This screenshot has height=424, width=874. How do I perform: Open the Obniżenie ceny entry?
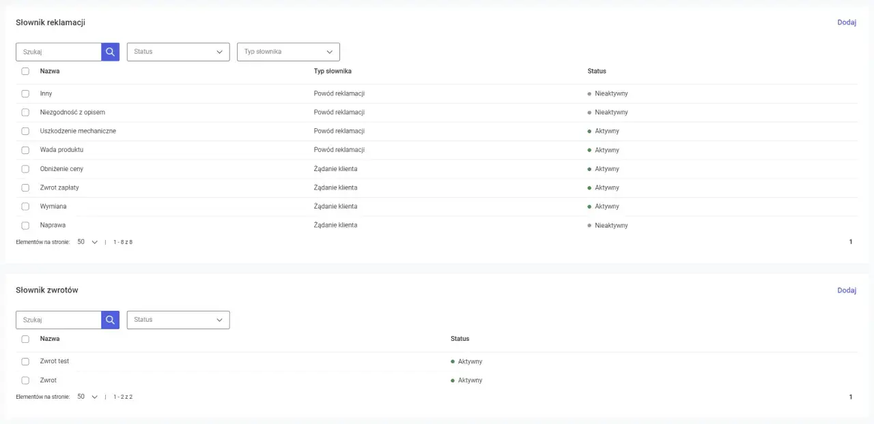tap(61, 168)
